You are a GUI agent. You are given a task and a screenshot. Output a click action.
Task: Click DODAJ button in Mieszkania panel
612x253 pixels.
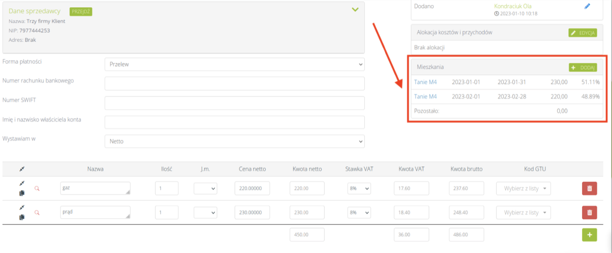click(582, 68)
